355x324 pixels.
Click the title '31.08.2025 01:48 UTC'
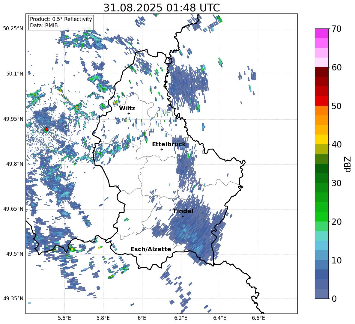[161, 8]
